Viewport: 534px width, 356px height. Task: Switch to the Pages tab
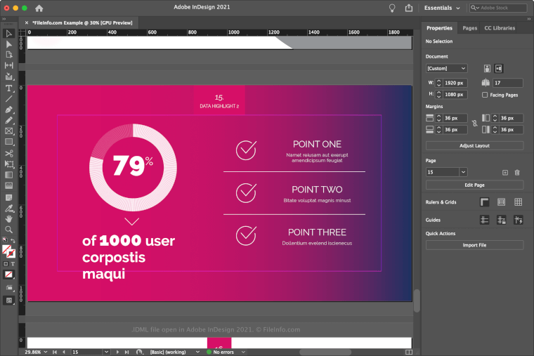(469, 28)
